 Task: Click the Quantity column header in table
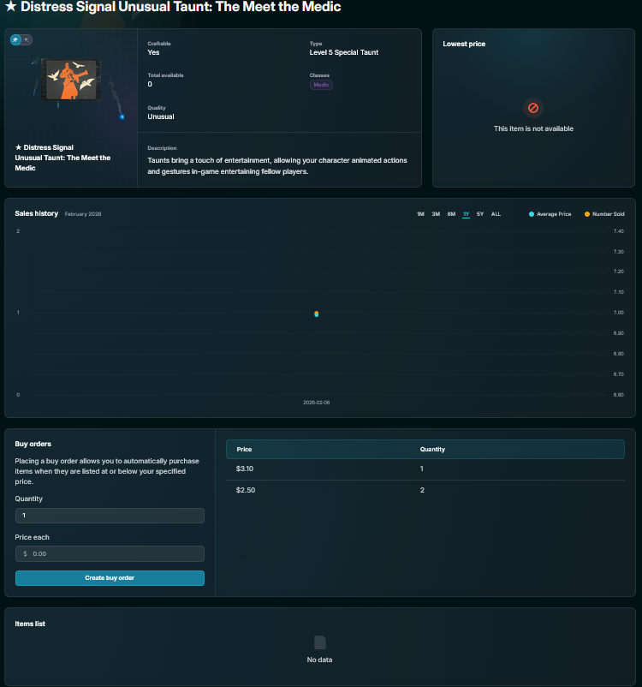coord(432,449)
